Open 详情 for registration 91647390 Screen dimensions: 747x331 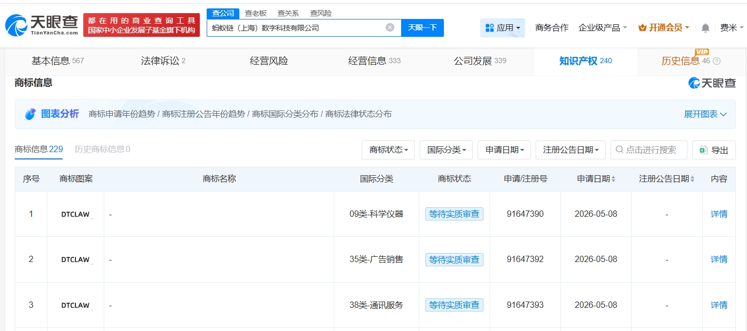[x=719, y=214]
